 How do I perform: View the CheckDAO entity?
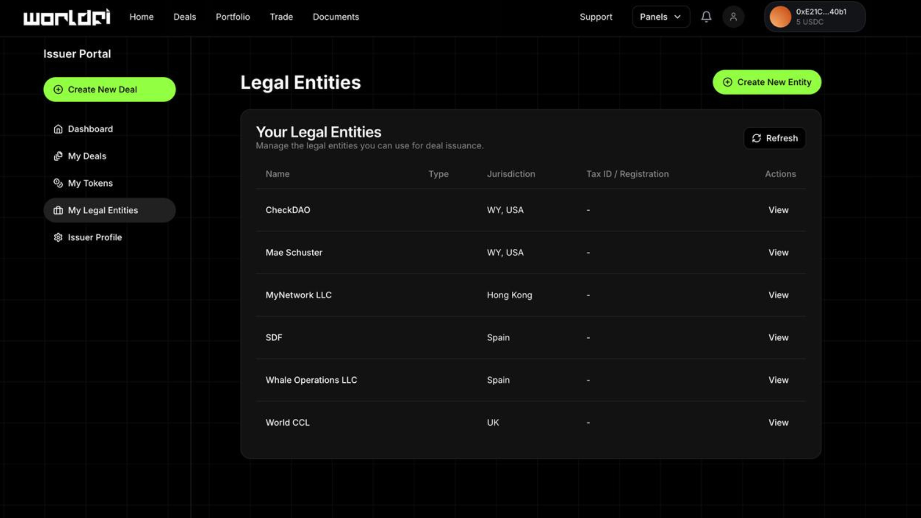click(x=778, y=210)
